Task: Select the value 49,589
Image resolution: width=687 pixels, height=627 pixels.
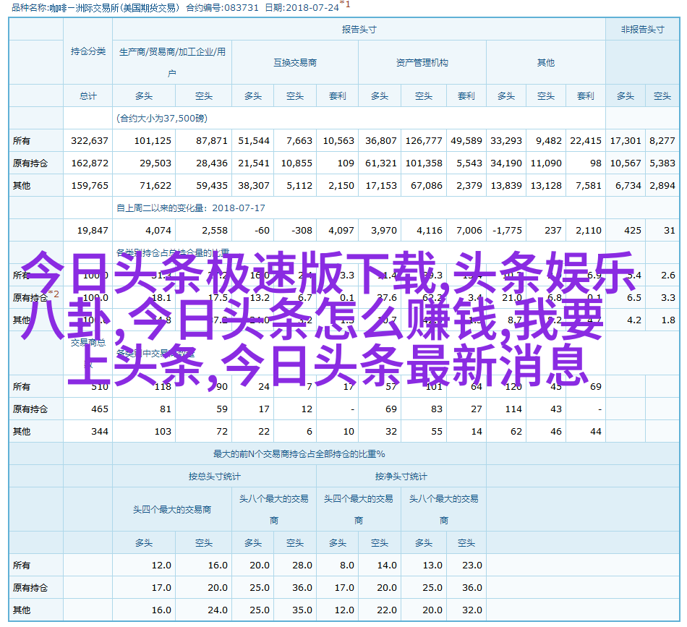Action: 466,140
